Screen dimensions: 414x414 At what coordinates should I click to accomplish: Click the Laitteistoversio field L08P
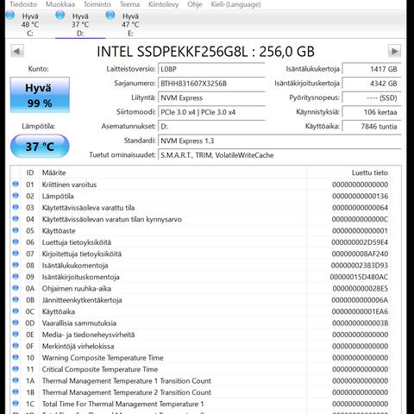pyautogui.click(x=211, y=69)
